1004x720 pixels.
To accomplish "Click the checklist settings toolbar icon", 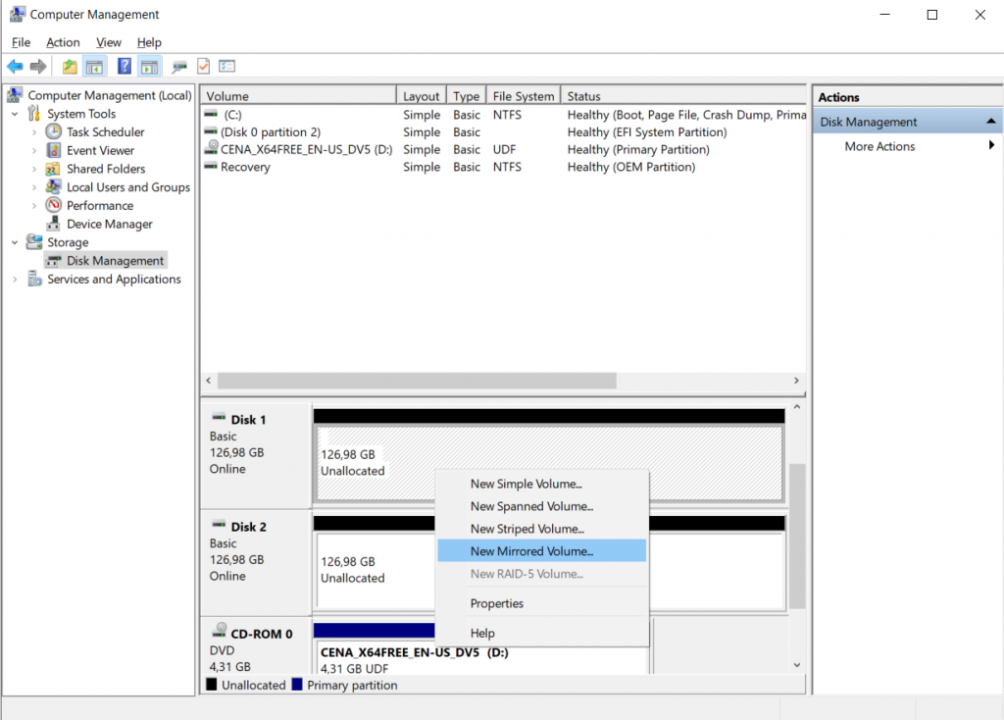I will (x=227, y=66).
